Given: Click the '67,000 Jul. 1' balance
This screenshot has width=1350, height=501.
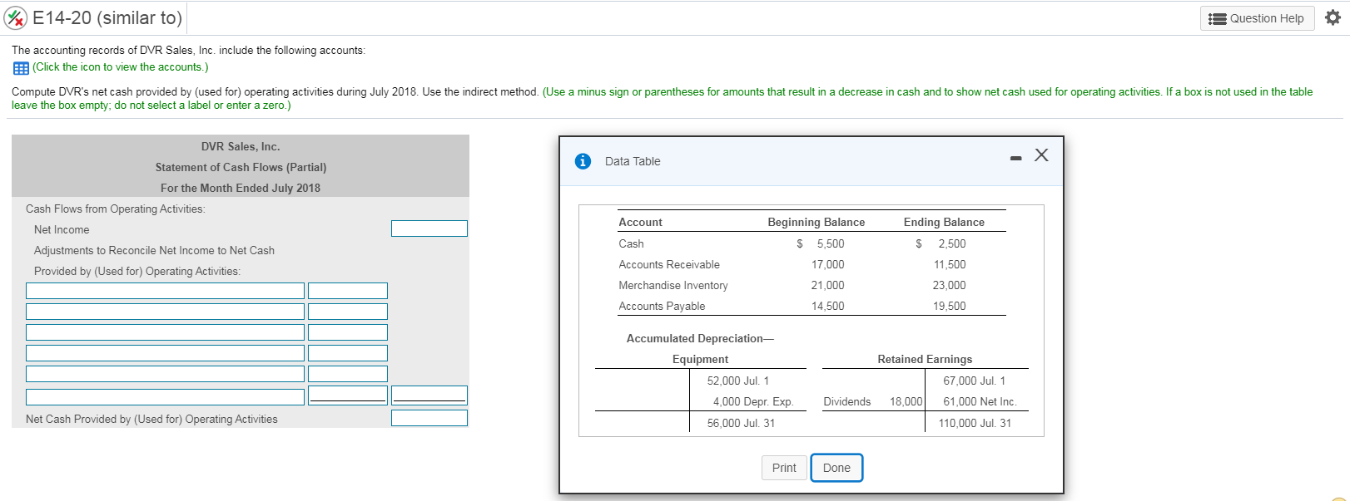Looking at the screenshot, I should pyautogui.click(x=974, y=381).
